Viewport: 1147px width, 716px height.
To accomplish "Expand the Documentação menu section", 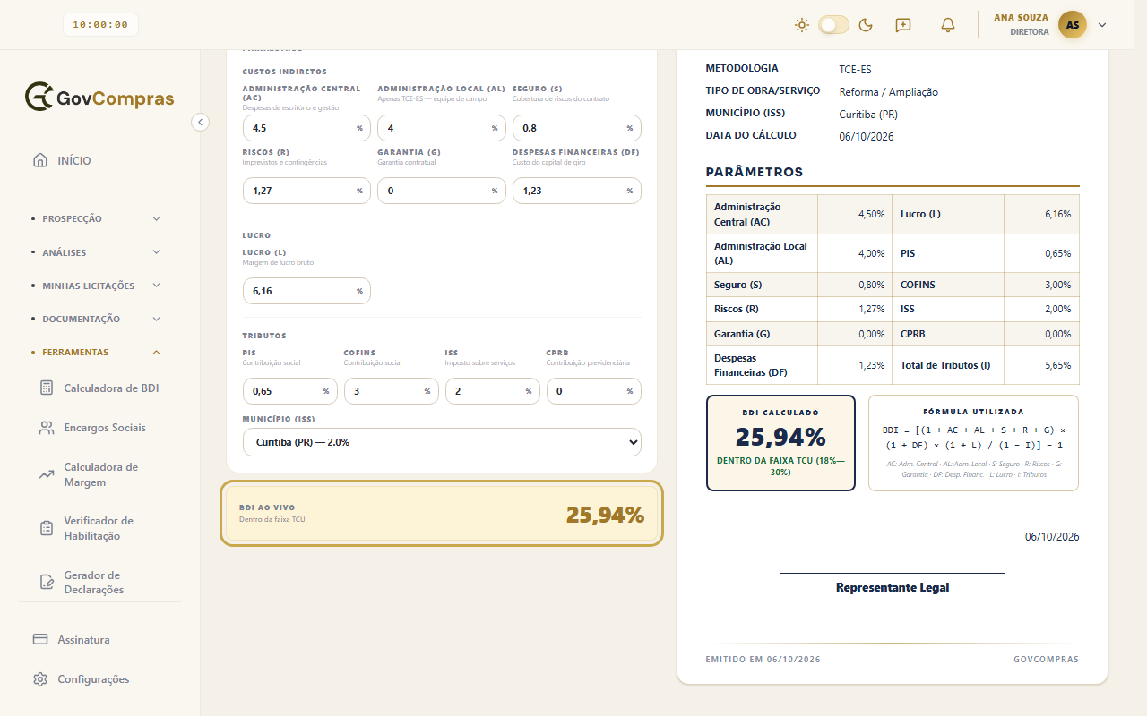I will tap(97, 319).
